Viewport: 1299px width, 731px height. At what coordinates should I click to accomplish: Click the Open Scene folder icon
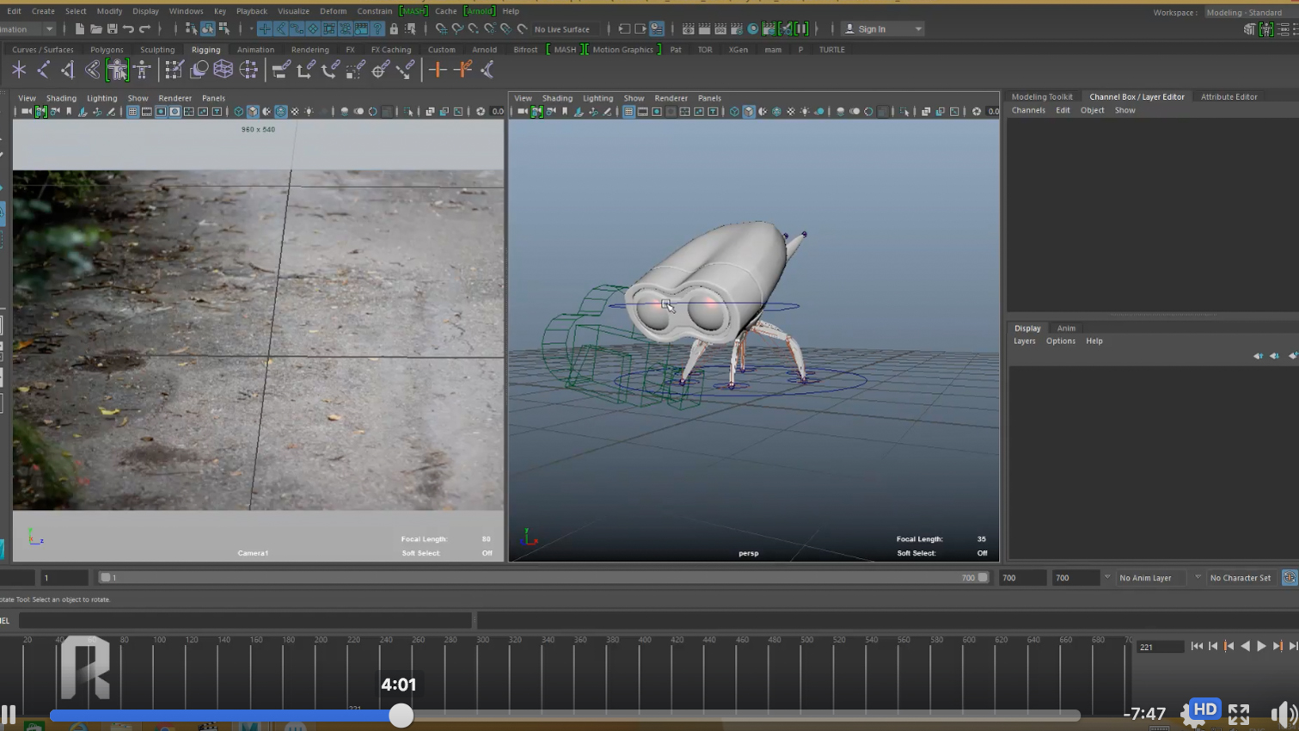point(95,29)
